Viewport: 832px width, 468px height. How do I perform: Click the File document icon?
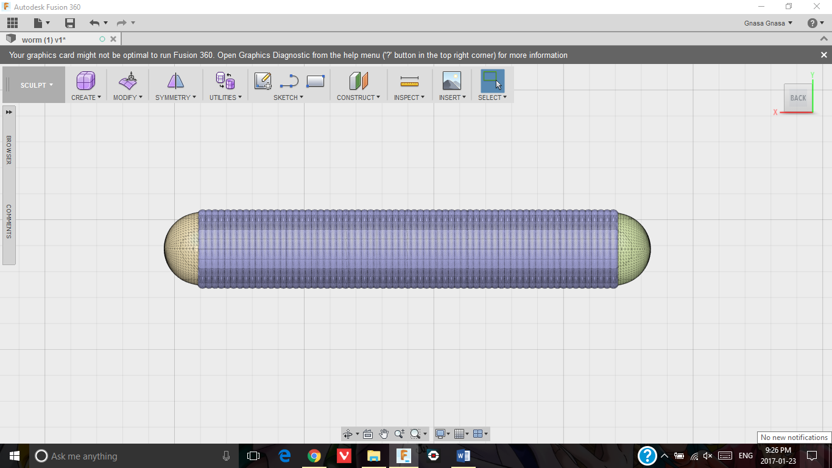(38, 23)
